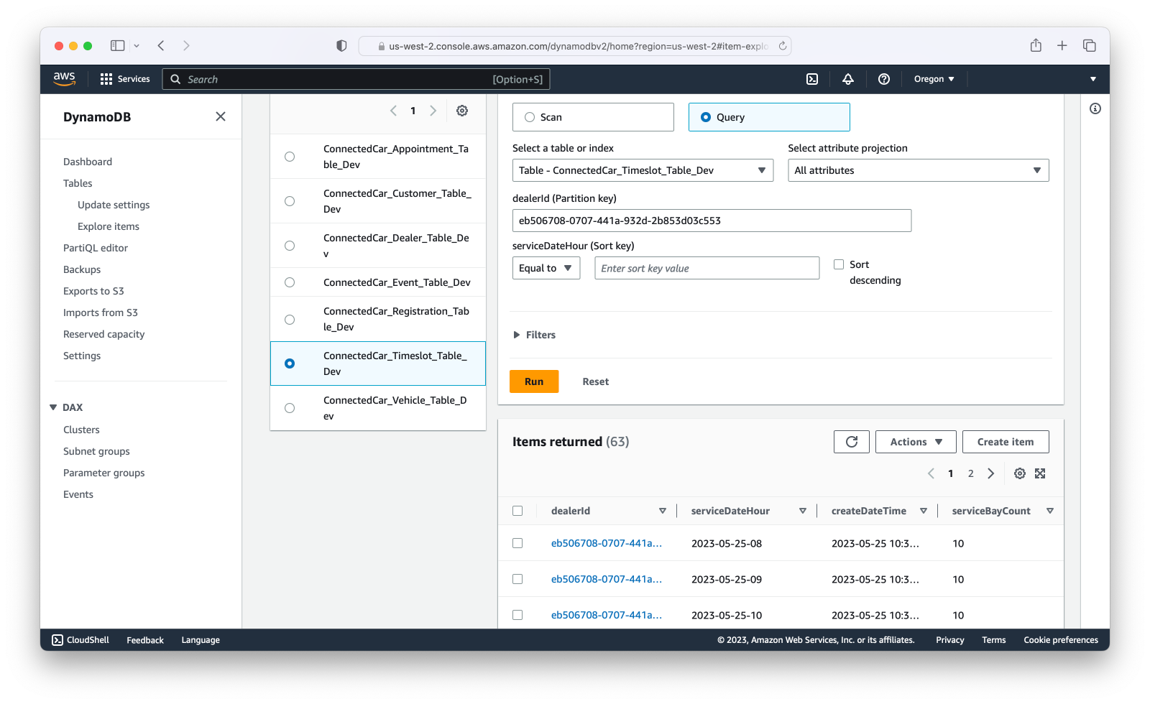Viewport: 1150px width, 704px height.
Task: Expand items table to full screen
Action: [x=1040, y=473]
